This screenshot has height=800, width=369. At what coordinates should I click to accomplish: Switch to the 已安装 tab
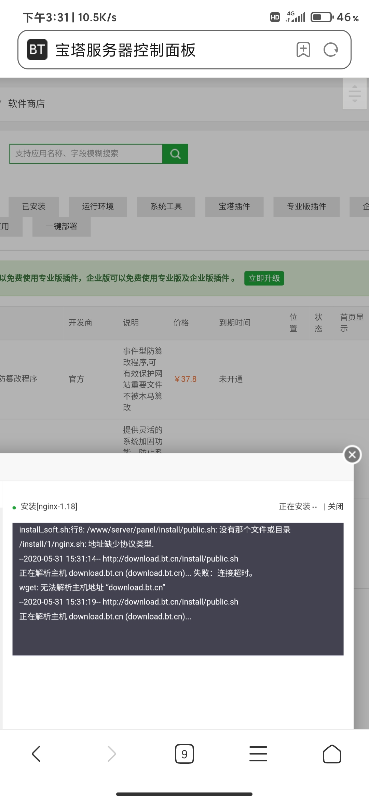34,206
